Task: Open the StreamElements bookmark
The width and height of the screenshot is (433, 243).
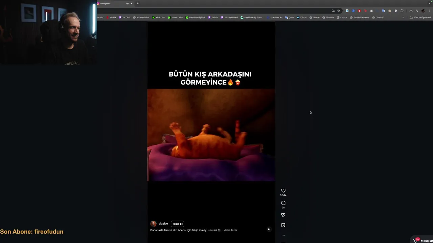Action: [360, 18]
